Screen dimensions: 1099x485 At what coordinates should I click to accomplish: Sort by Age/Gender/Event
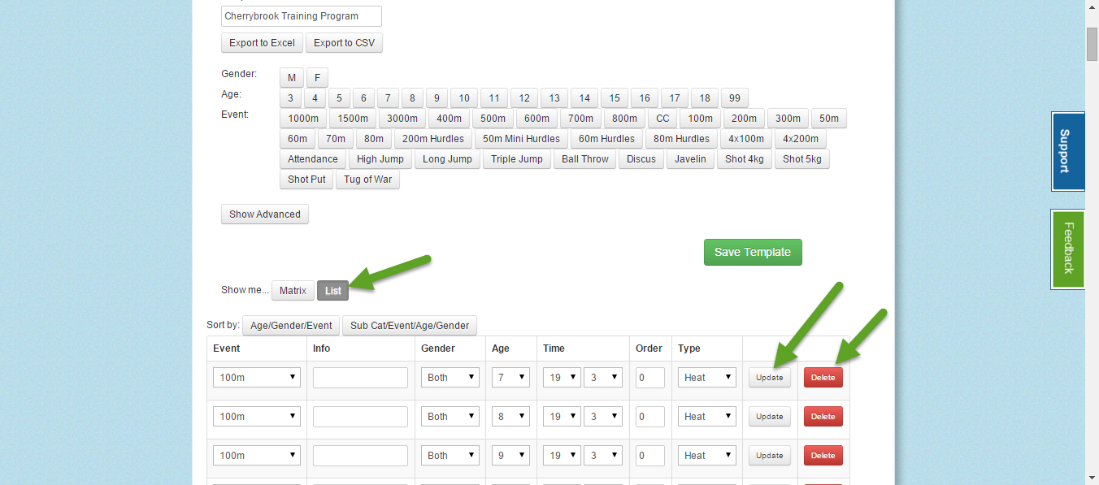(x=291, y=325)
